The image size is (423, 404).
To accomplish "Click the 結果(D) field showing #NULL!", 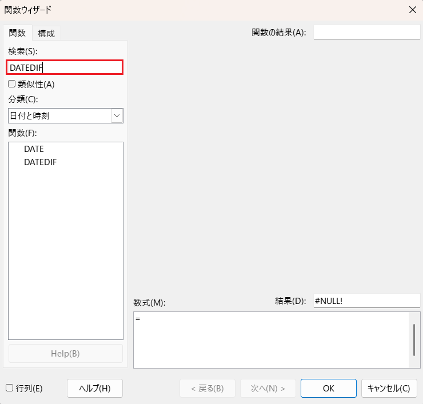I will [x=366, y=301].
